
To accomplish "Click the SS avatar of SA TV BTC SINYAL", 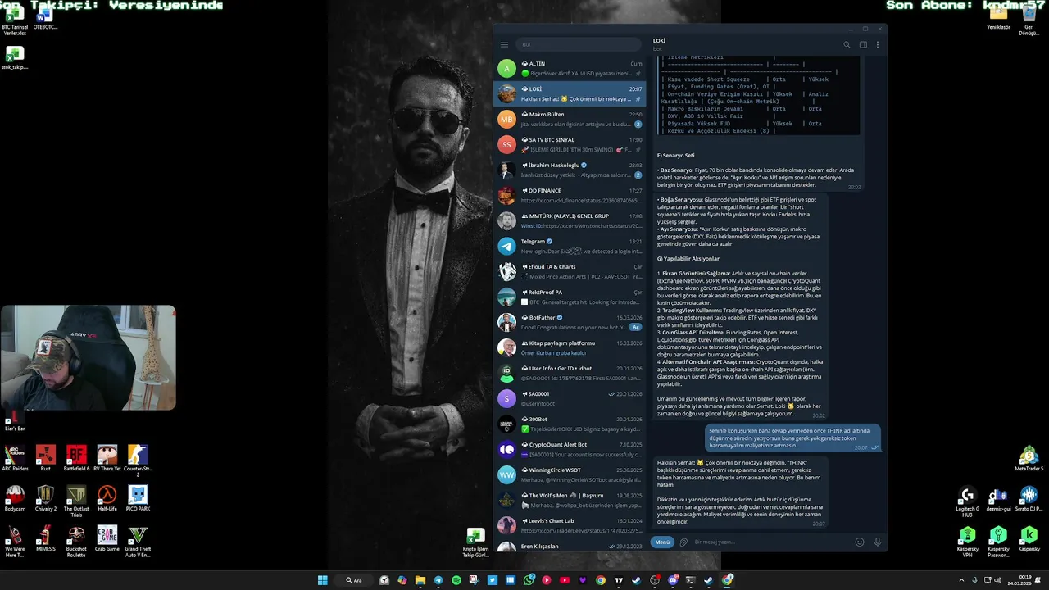I will pos(506,144).
